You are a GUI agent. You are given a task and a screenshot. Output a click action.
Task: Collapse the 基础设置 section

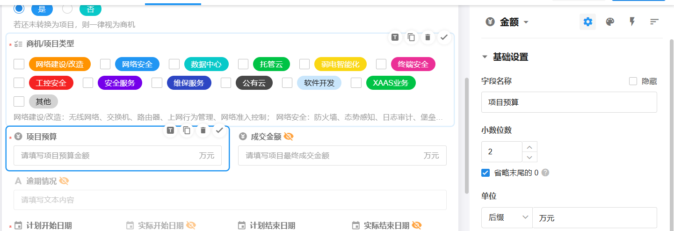click(x=485, y=57)
